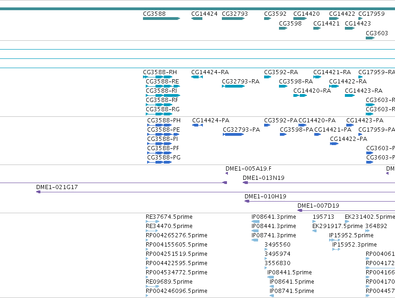Click BAC clone DME1-010H19
395x298 pixels.
click(265, 197)
